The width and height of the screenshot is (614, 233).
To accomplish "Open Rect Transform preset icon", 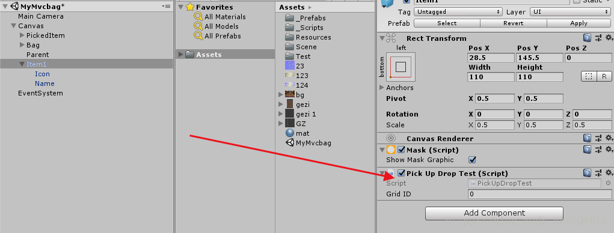I will tap(598, 38).
